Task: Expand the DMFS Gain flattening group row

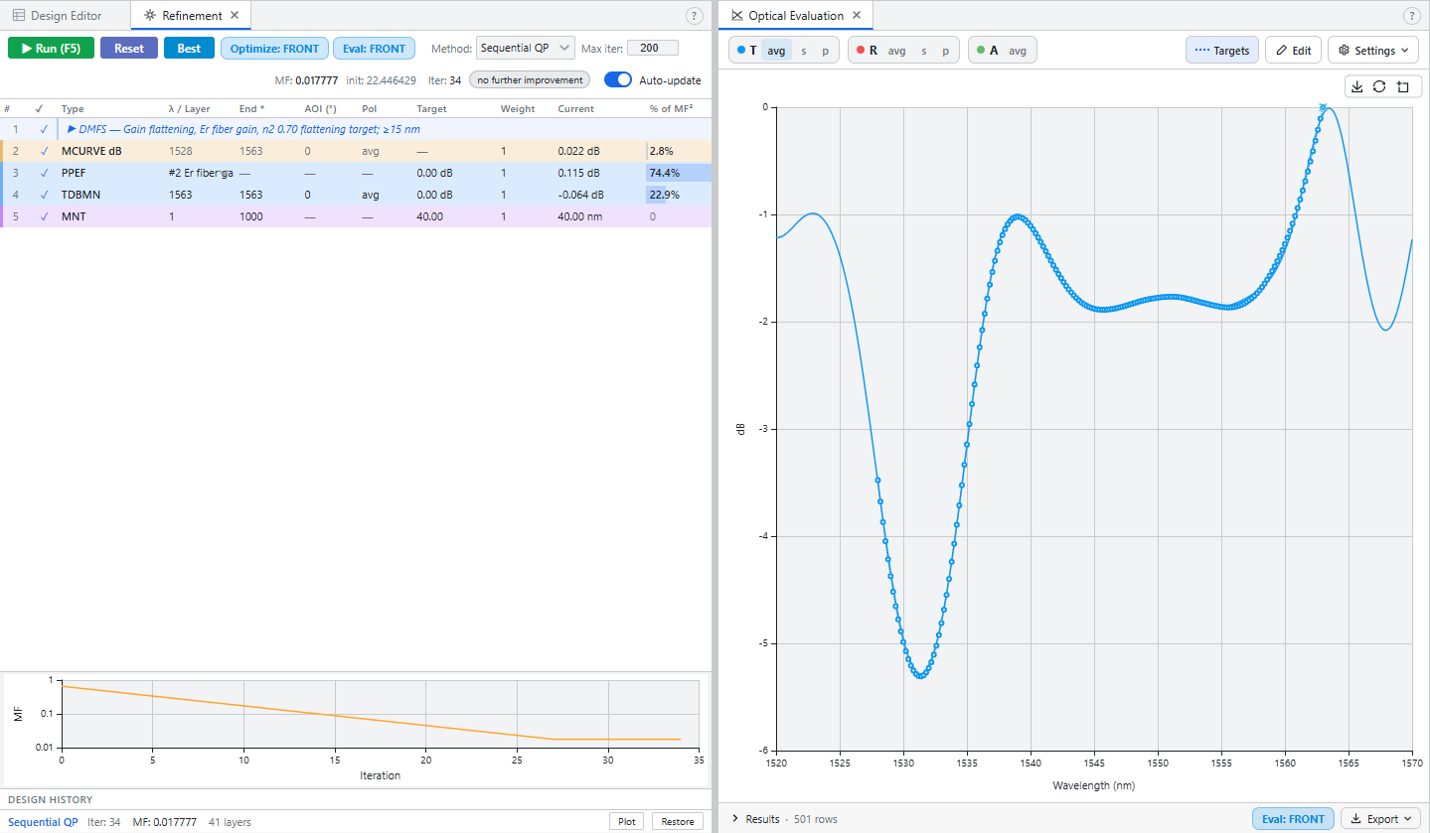Action: [x=71, y=129]
